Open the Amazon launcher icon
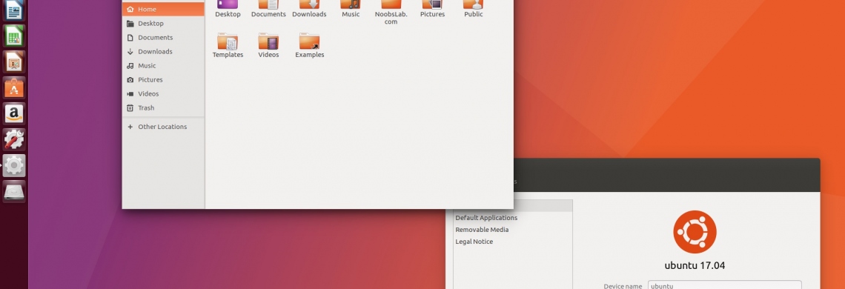Image resolution: width=845 pixels, height=289 pixels. (14, 114)
